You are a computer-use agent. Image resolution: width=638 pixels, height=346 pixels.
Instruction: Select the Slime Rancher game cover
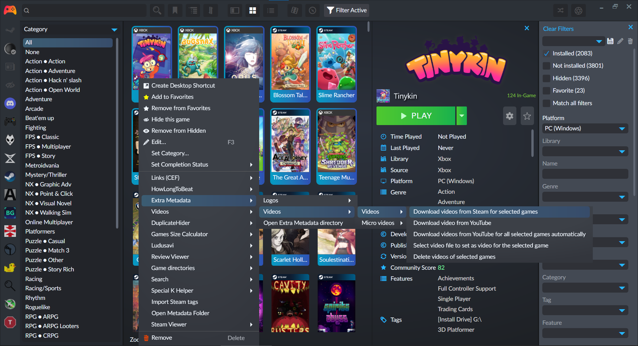coord(336,64)
